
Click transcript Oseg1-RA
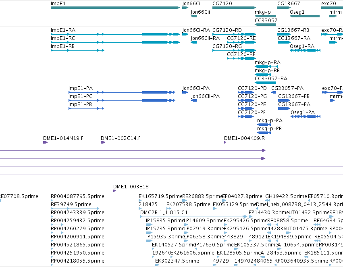pos(305,50)
